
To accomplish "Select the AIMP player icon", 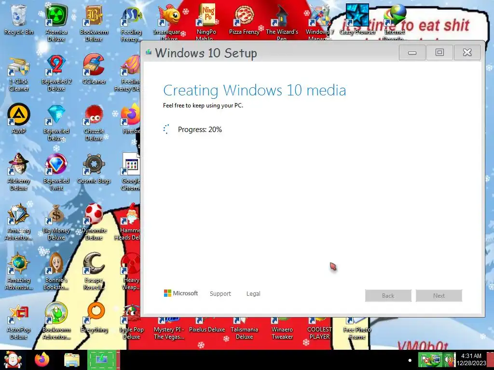I will (19, 119).
